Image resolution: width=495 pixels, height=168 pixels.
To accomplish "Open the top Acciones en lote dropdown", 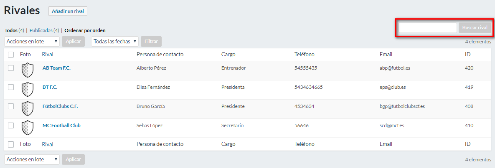I will (x=32, y=41).
